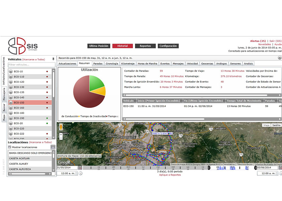This screenshot has width=282, height=201.
Task: Select CASETA ACATLAN location
Action: [x=30, y=158]
